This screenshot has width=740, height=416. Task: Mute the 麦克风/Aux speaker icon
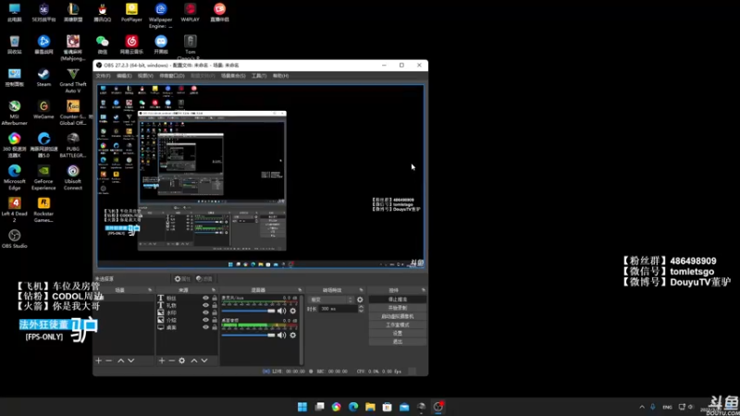pyautogui.click(x=282, y=311)
